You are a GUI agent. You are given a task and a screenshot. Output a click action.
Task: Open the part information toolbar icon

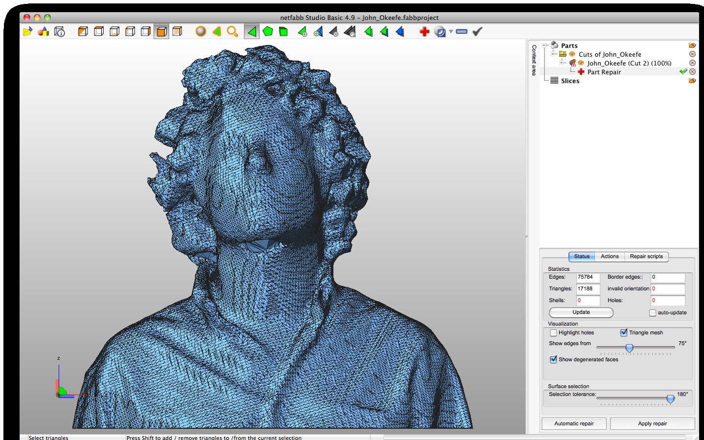click(60, 32)
